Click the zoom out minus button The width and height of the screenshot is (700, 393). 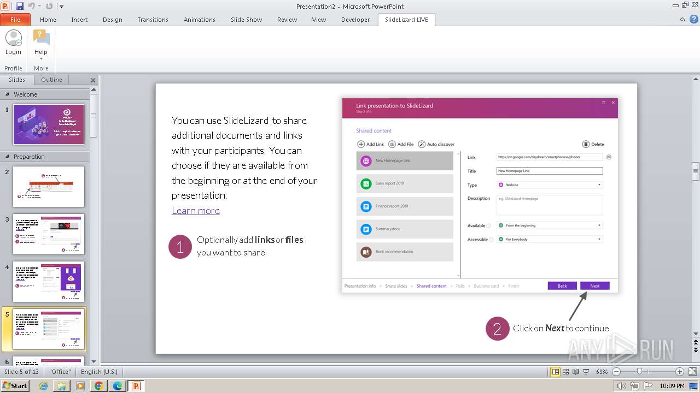[x=616, y=372]
